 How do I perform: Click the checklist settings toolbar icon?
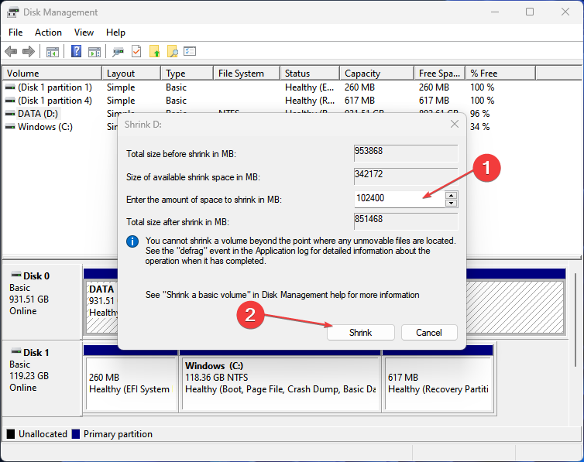(x=190, y=51)
